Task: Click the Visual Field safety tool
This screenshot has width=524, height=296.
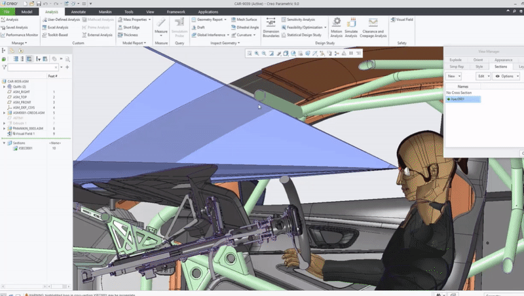Action: click(x=403, y=20)
